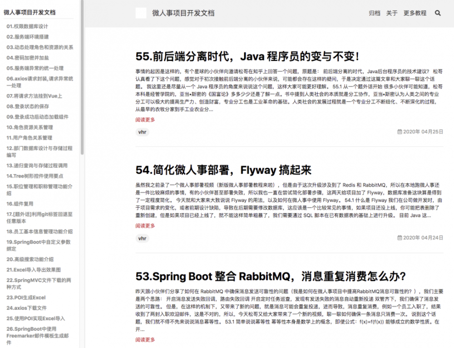This screenshot has height=348, width=454.
Task: Click the calendar icon next to 2020年04月24日
Action: click(x=400, y=239)
